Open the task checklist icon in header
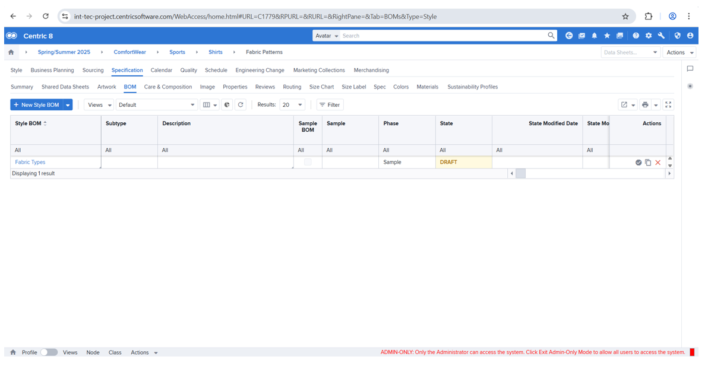The width and height of the screenshot is (708, 366). point(581,36)
